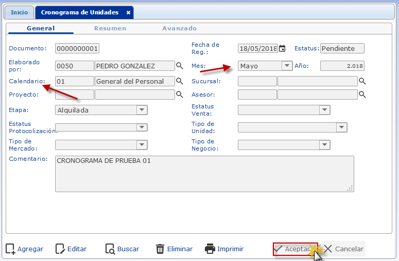
Task: Click the Buscar button
Action: [x=123, y=249]
